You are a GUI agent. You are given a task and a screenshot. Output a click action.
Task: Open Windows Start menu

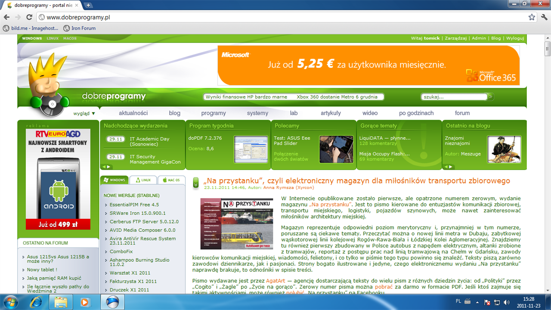[x=10, y=302]
